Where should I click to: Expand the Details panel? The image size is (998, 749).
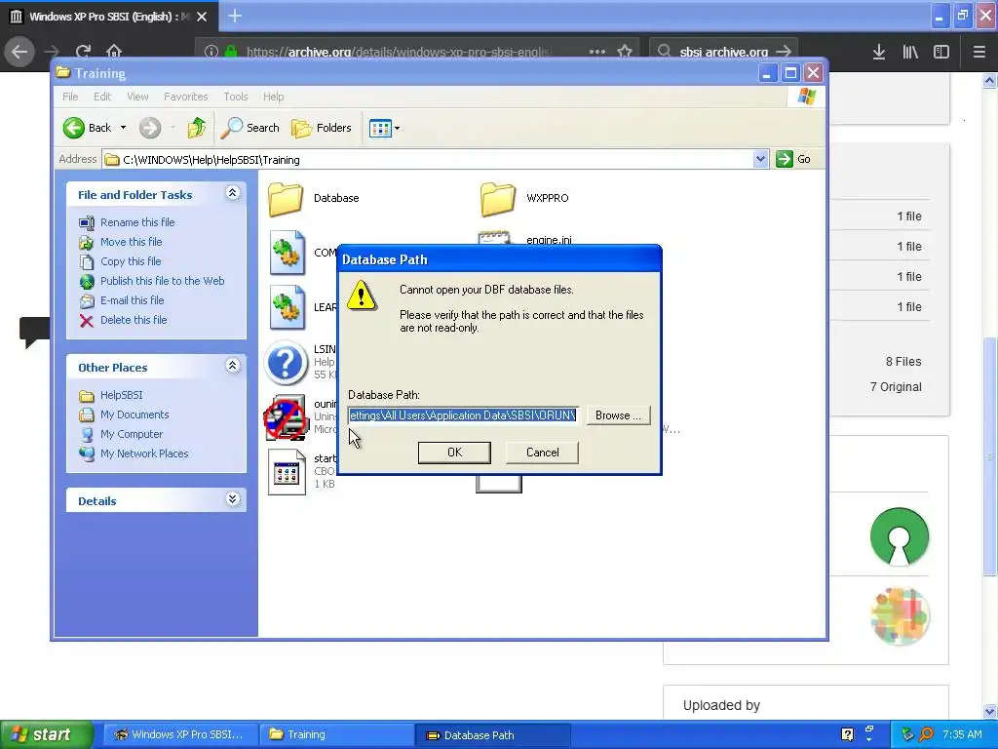point(232,499)
